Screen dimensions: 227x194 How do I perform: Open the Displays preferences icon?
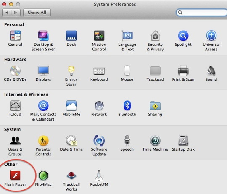point(43,71)
